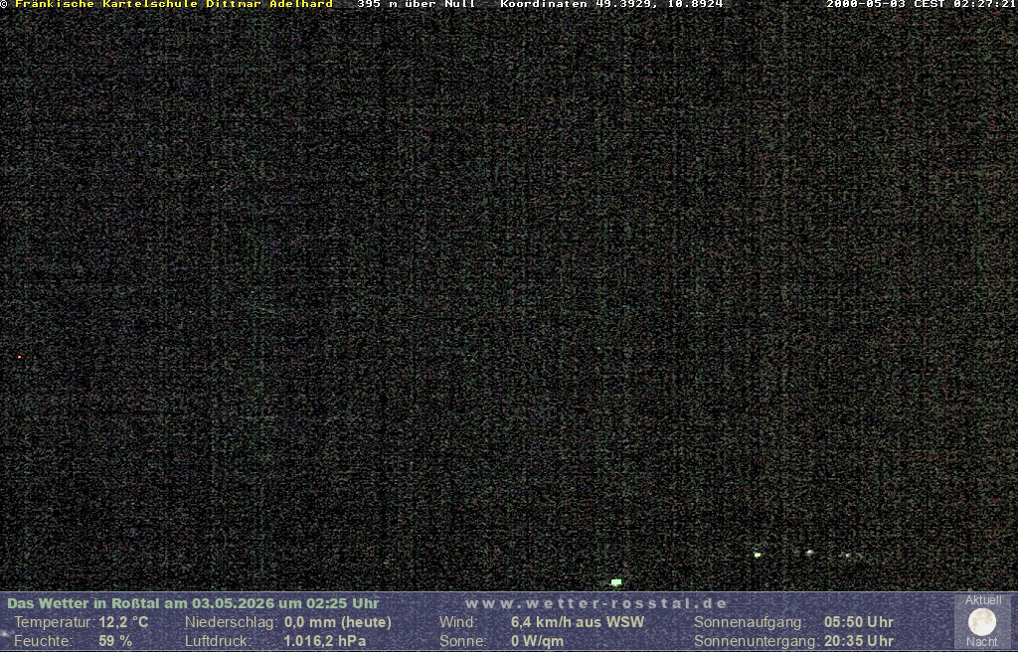This screenshot has width=1018, height=652.
Task: Click the bright green light at bottom center
Action: tap(616, 582)
